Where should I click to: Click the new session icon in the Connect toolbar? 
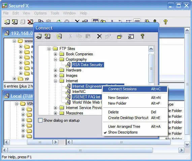59,36
